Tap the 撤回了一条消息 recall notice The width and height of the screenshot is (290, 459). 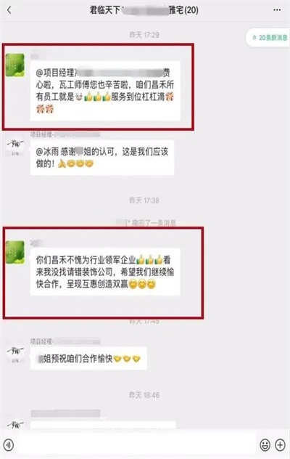(x=145, y=223)
